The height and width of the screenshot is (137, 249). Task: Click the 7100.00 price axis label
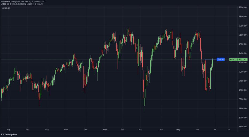[x=243, y=81]
